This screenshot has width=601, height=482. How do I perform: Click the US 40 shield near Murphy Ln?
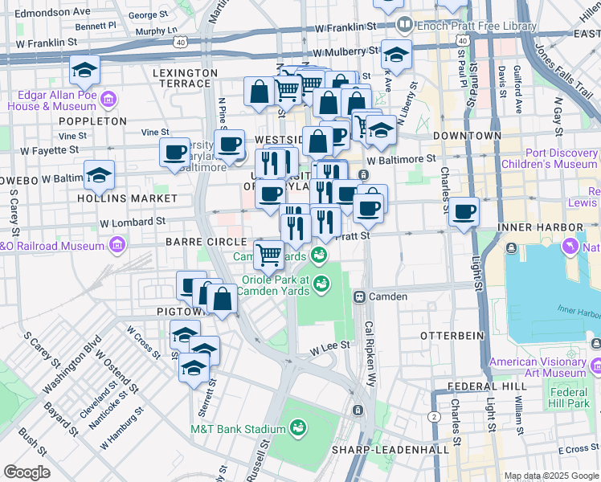pyautogui.click(x=181, y=42)
